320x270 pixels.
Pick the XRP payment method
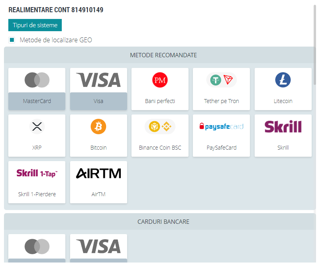tap(37, 135)
